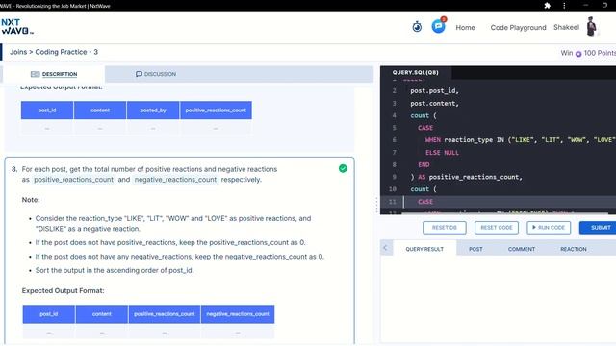Click the ELSE NULL line in editor
Viewport: 616px width, 346px height.
(x=442, y=153)
